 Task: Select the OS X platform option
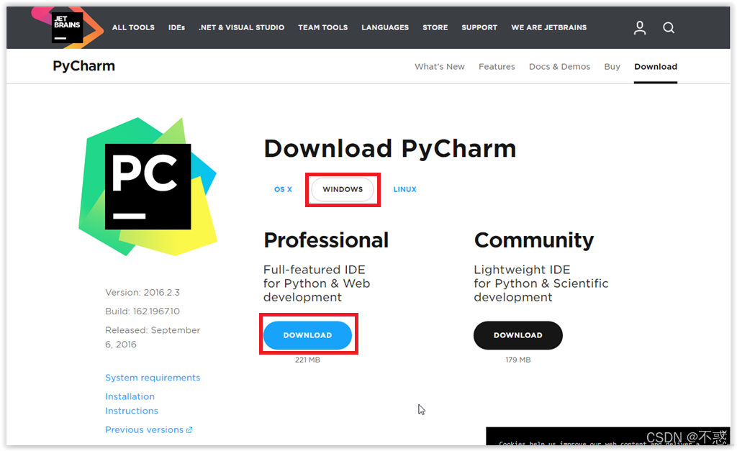coord(283,189)
